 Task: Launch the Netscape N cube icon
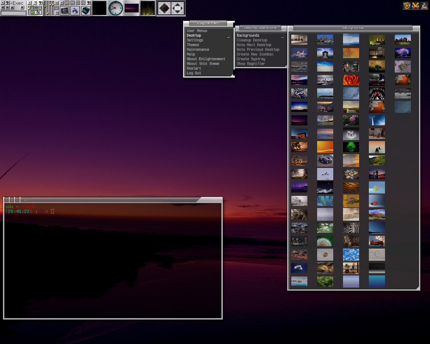tap(86, 11)
